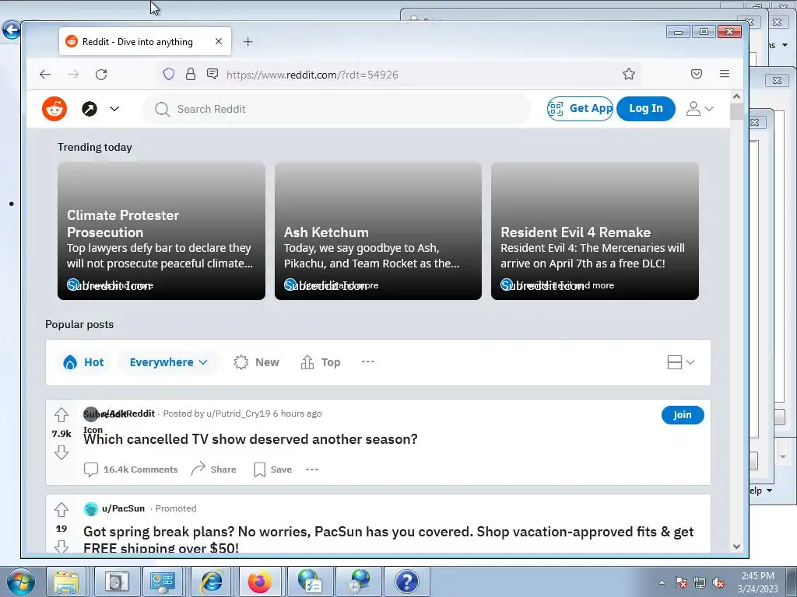Open the PacSun spring break ad title
Screen dimensions: 797x597
pos(388,539)
